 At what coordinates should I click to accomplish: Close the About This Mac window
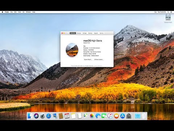pyautogui.click(x=62, y=33)
